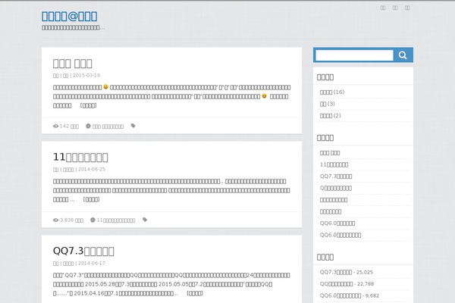Click the read-more link in the 2014-06-25 post

click(x=91, y=199)
